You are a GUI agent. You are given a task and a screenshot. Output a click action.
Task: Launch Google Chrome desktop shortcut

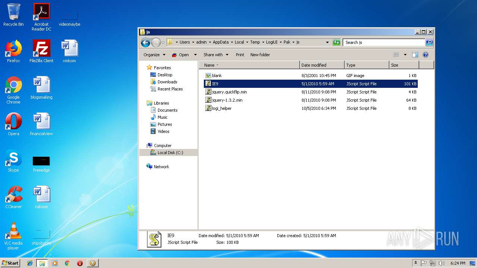coord(13,90)
